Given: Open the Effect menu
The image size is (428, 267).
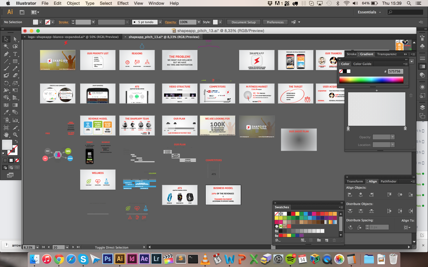Looking at the screenshot, I should (x=123, y=3).
